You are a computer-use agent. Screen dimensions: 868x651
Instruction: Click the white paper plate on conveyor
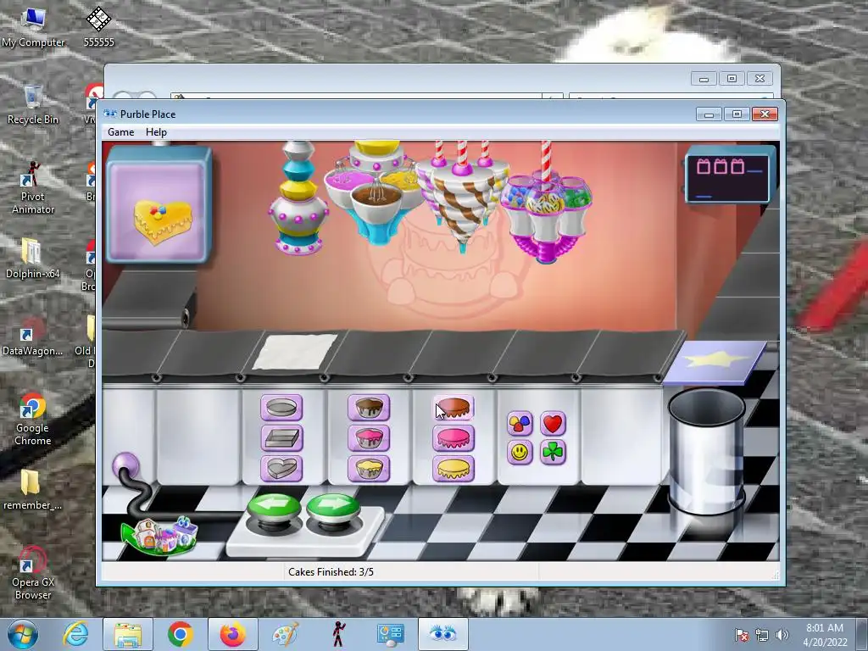[294, 352]
